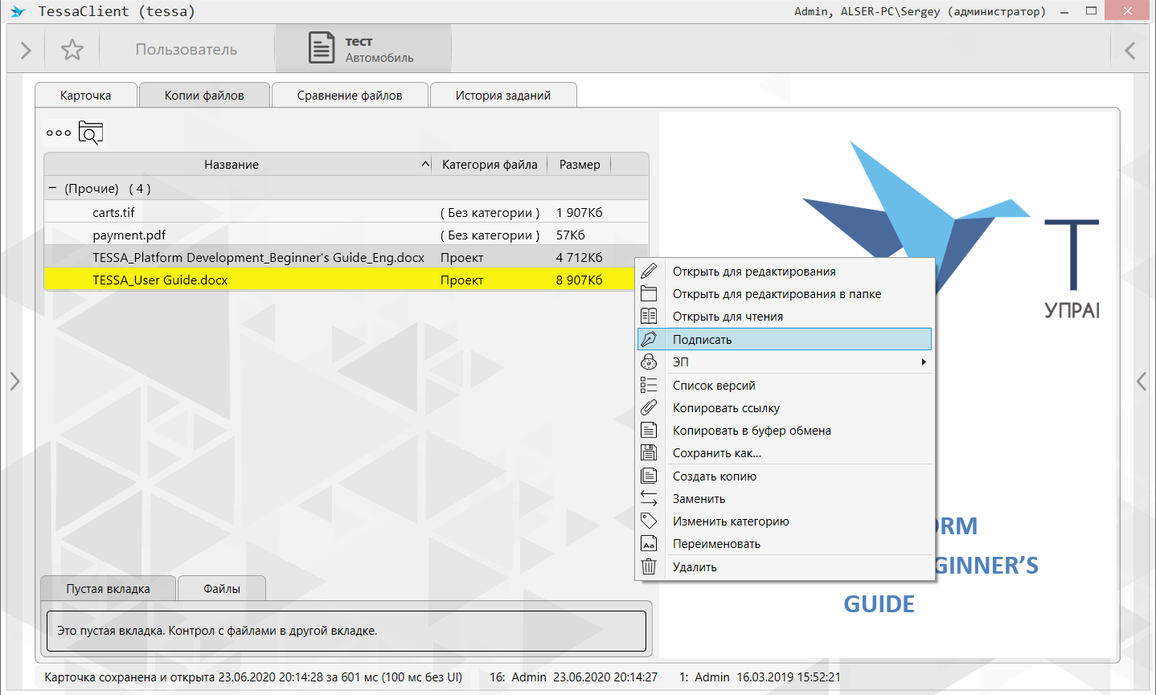Image resolution: width=1156 pixels, height=695 pixels.
Task: Switch to the Пустая вкладка tab
Action: pos(108,588)
